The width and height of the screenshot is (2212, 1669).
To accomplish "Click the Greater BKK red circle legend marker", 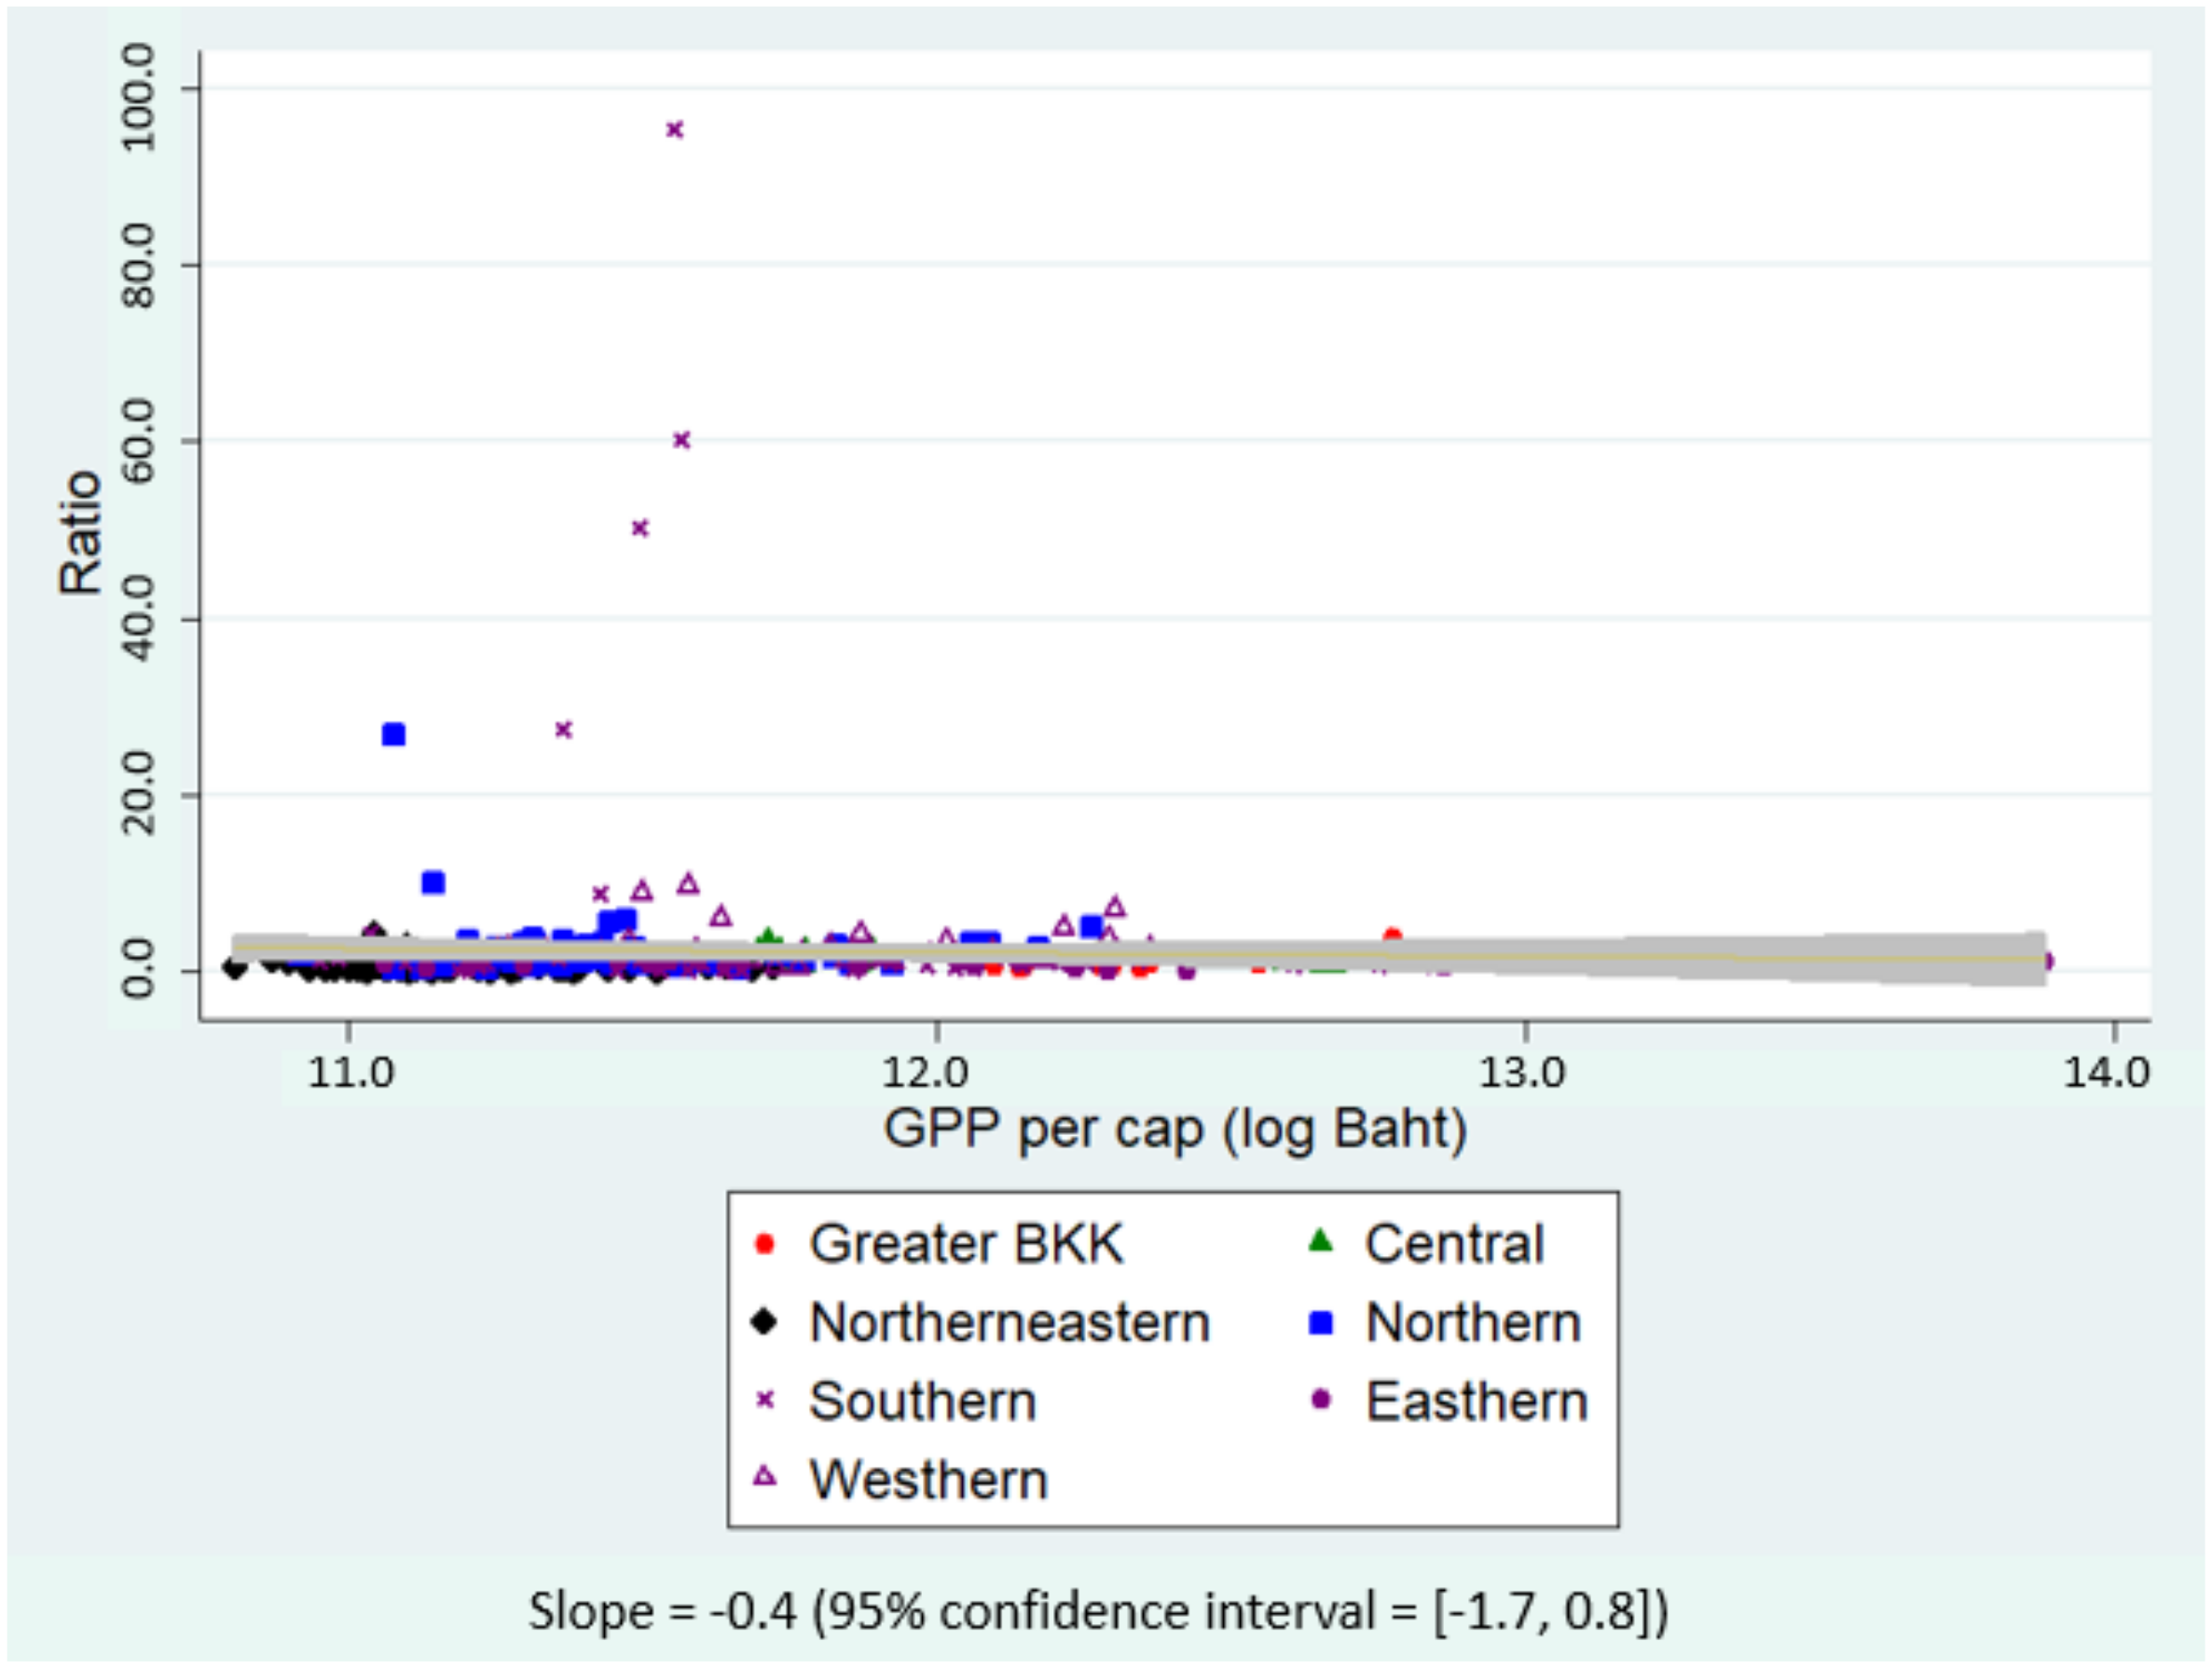I will [x=765, y=1244].
